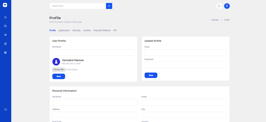Open the settings gear in sidebar
Viewport: 266px width, 122px height.
click(5, 53)
